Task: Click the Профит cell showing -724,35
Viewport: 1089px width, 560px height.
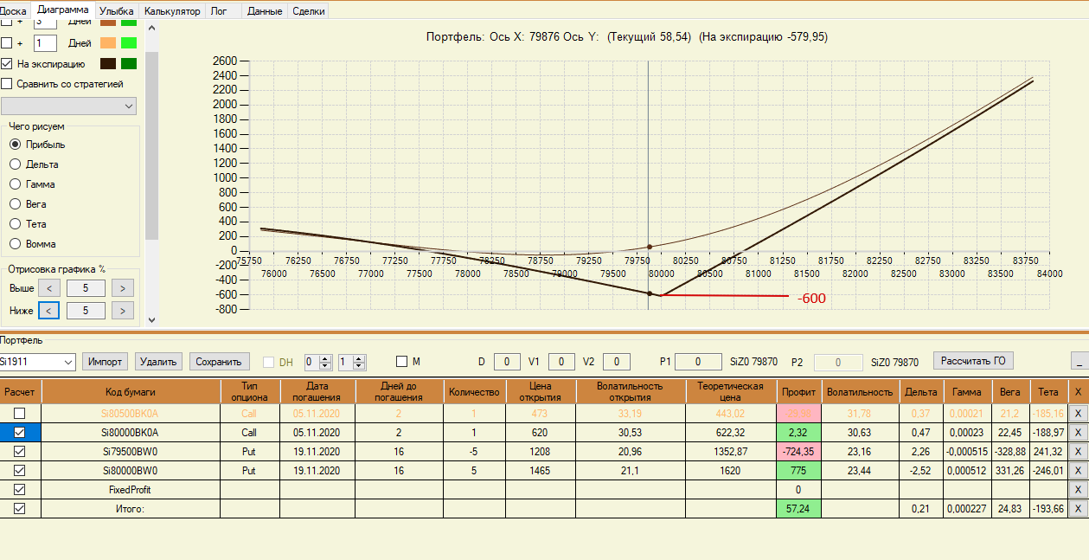Action: (799, 452)
